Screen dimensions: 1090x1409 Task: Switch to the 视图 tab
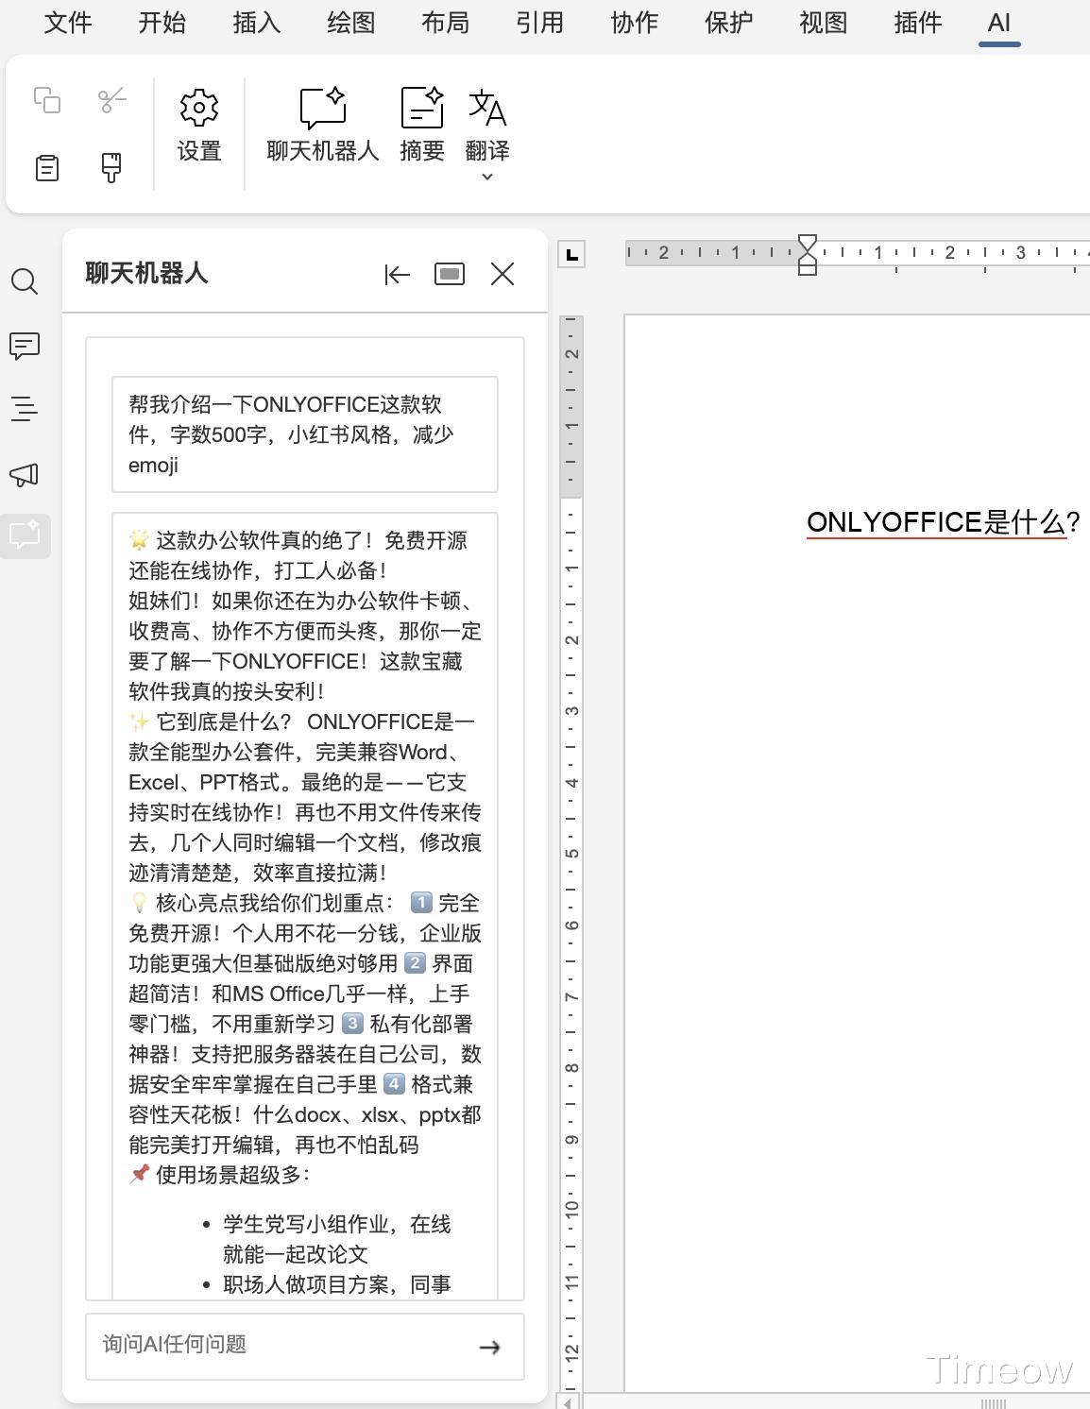824,23
